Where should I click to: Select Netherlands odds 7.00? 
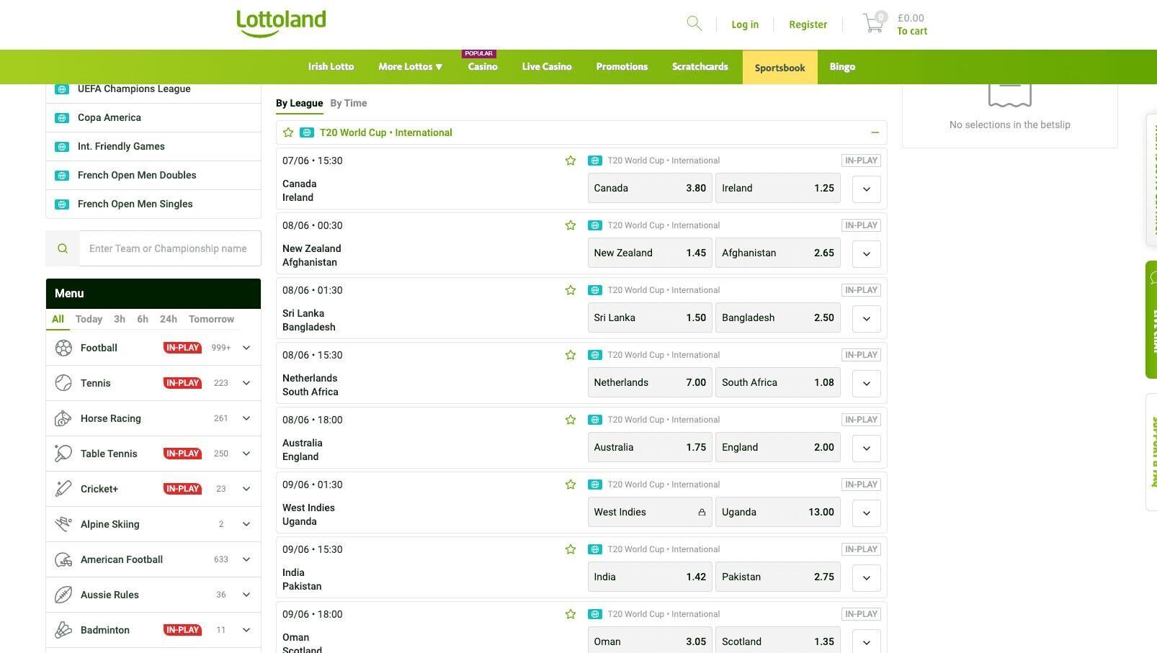point(650,383)
